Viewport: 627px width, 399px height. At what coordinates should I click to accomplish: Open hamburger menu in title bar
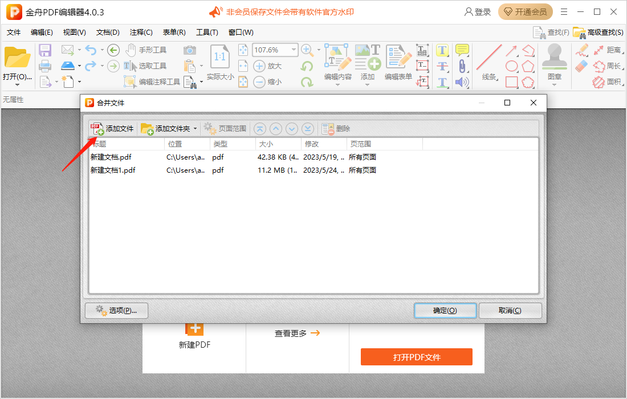pyautogui.click(x=564, y=12)
